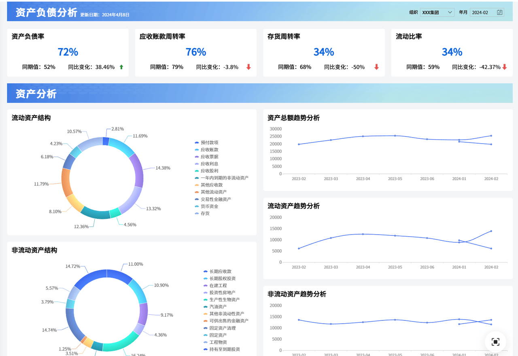Viewport: 518px width, 356px height.
Task: Click the 10.90% label in 非流动资产结构
Action: point(161,285)
